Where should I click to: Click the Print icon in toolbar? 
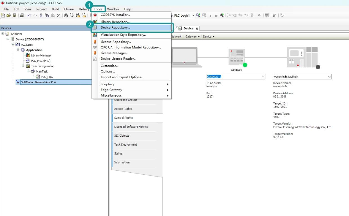pos(22,15)
